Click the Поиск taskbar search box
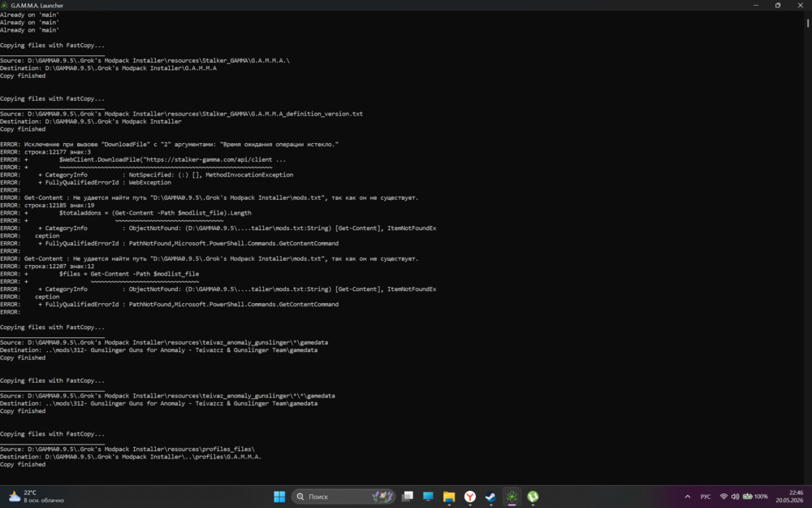Viewport: 812px width, 508px height. (343, 497)
